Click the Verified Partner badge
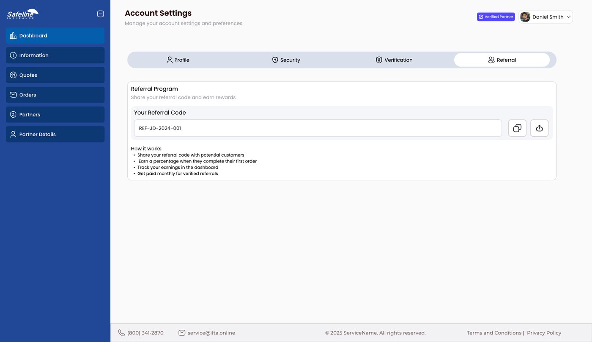 [x=496, y=17]
